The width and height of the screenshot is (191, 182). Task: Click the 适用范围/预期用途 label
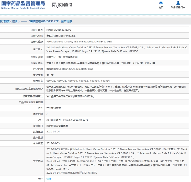coord(33,96)
